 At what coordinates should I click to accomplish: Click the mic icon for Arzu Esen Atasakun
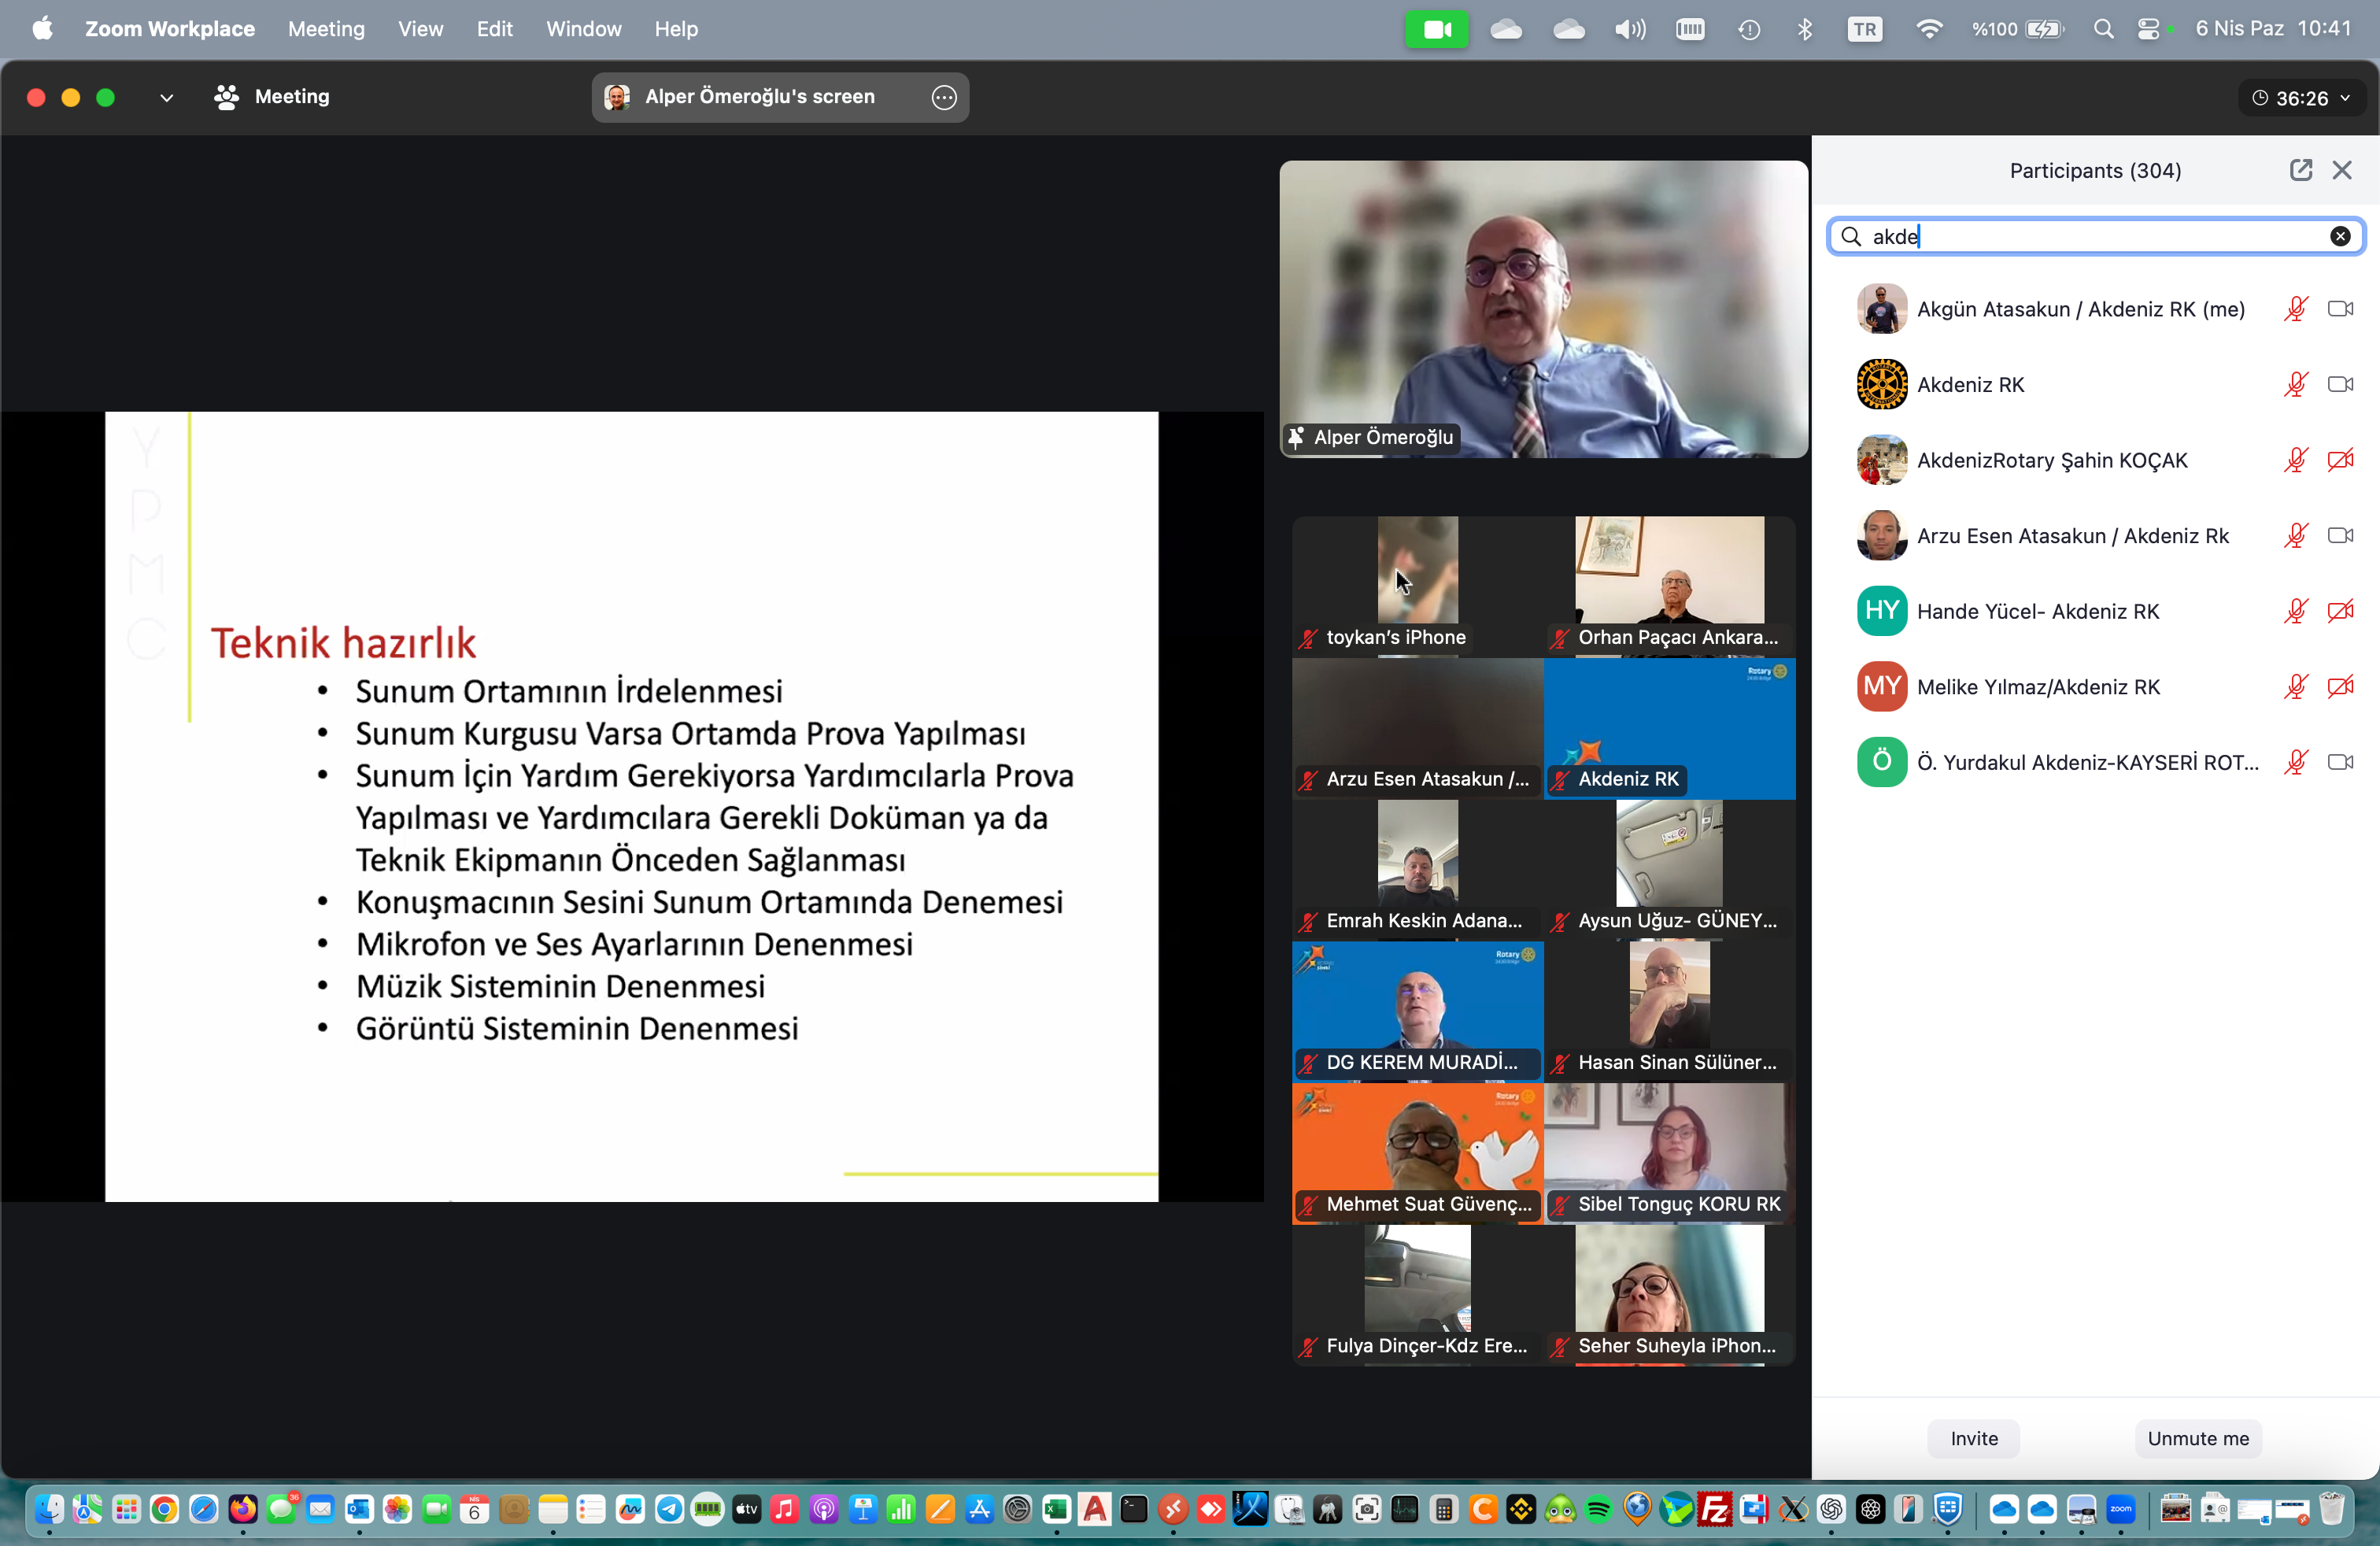tap(2296, 535)
